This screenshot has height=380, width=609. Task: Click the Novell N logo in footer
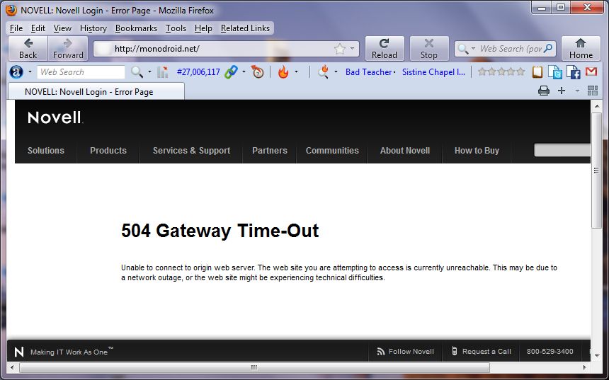coord(19,352)
